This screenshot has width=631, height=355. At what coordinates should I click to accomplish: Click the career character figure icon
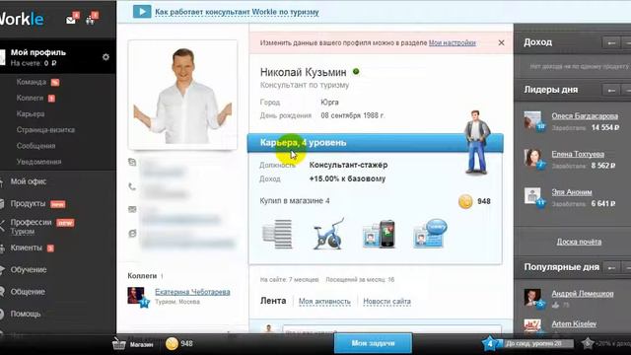pyautogui.click(x=477, y=142)
